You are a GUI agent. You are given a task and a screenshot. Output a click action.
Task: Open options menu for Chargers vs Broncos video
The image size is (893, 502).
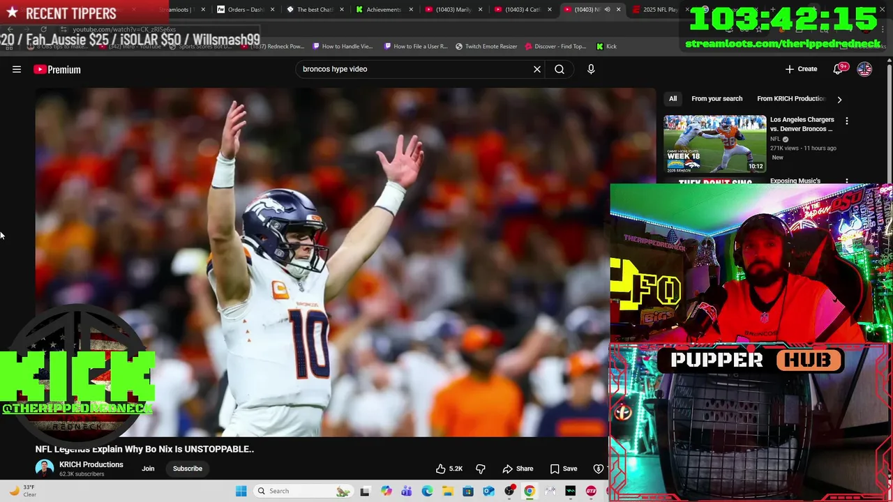point(847,121)
